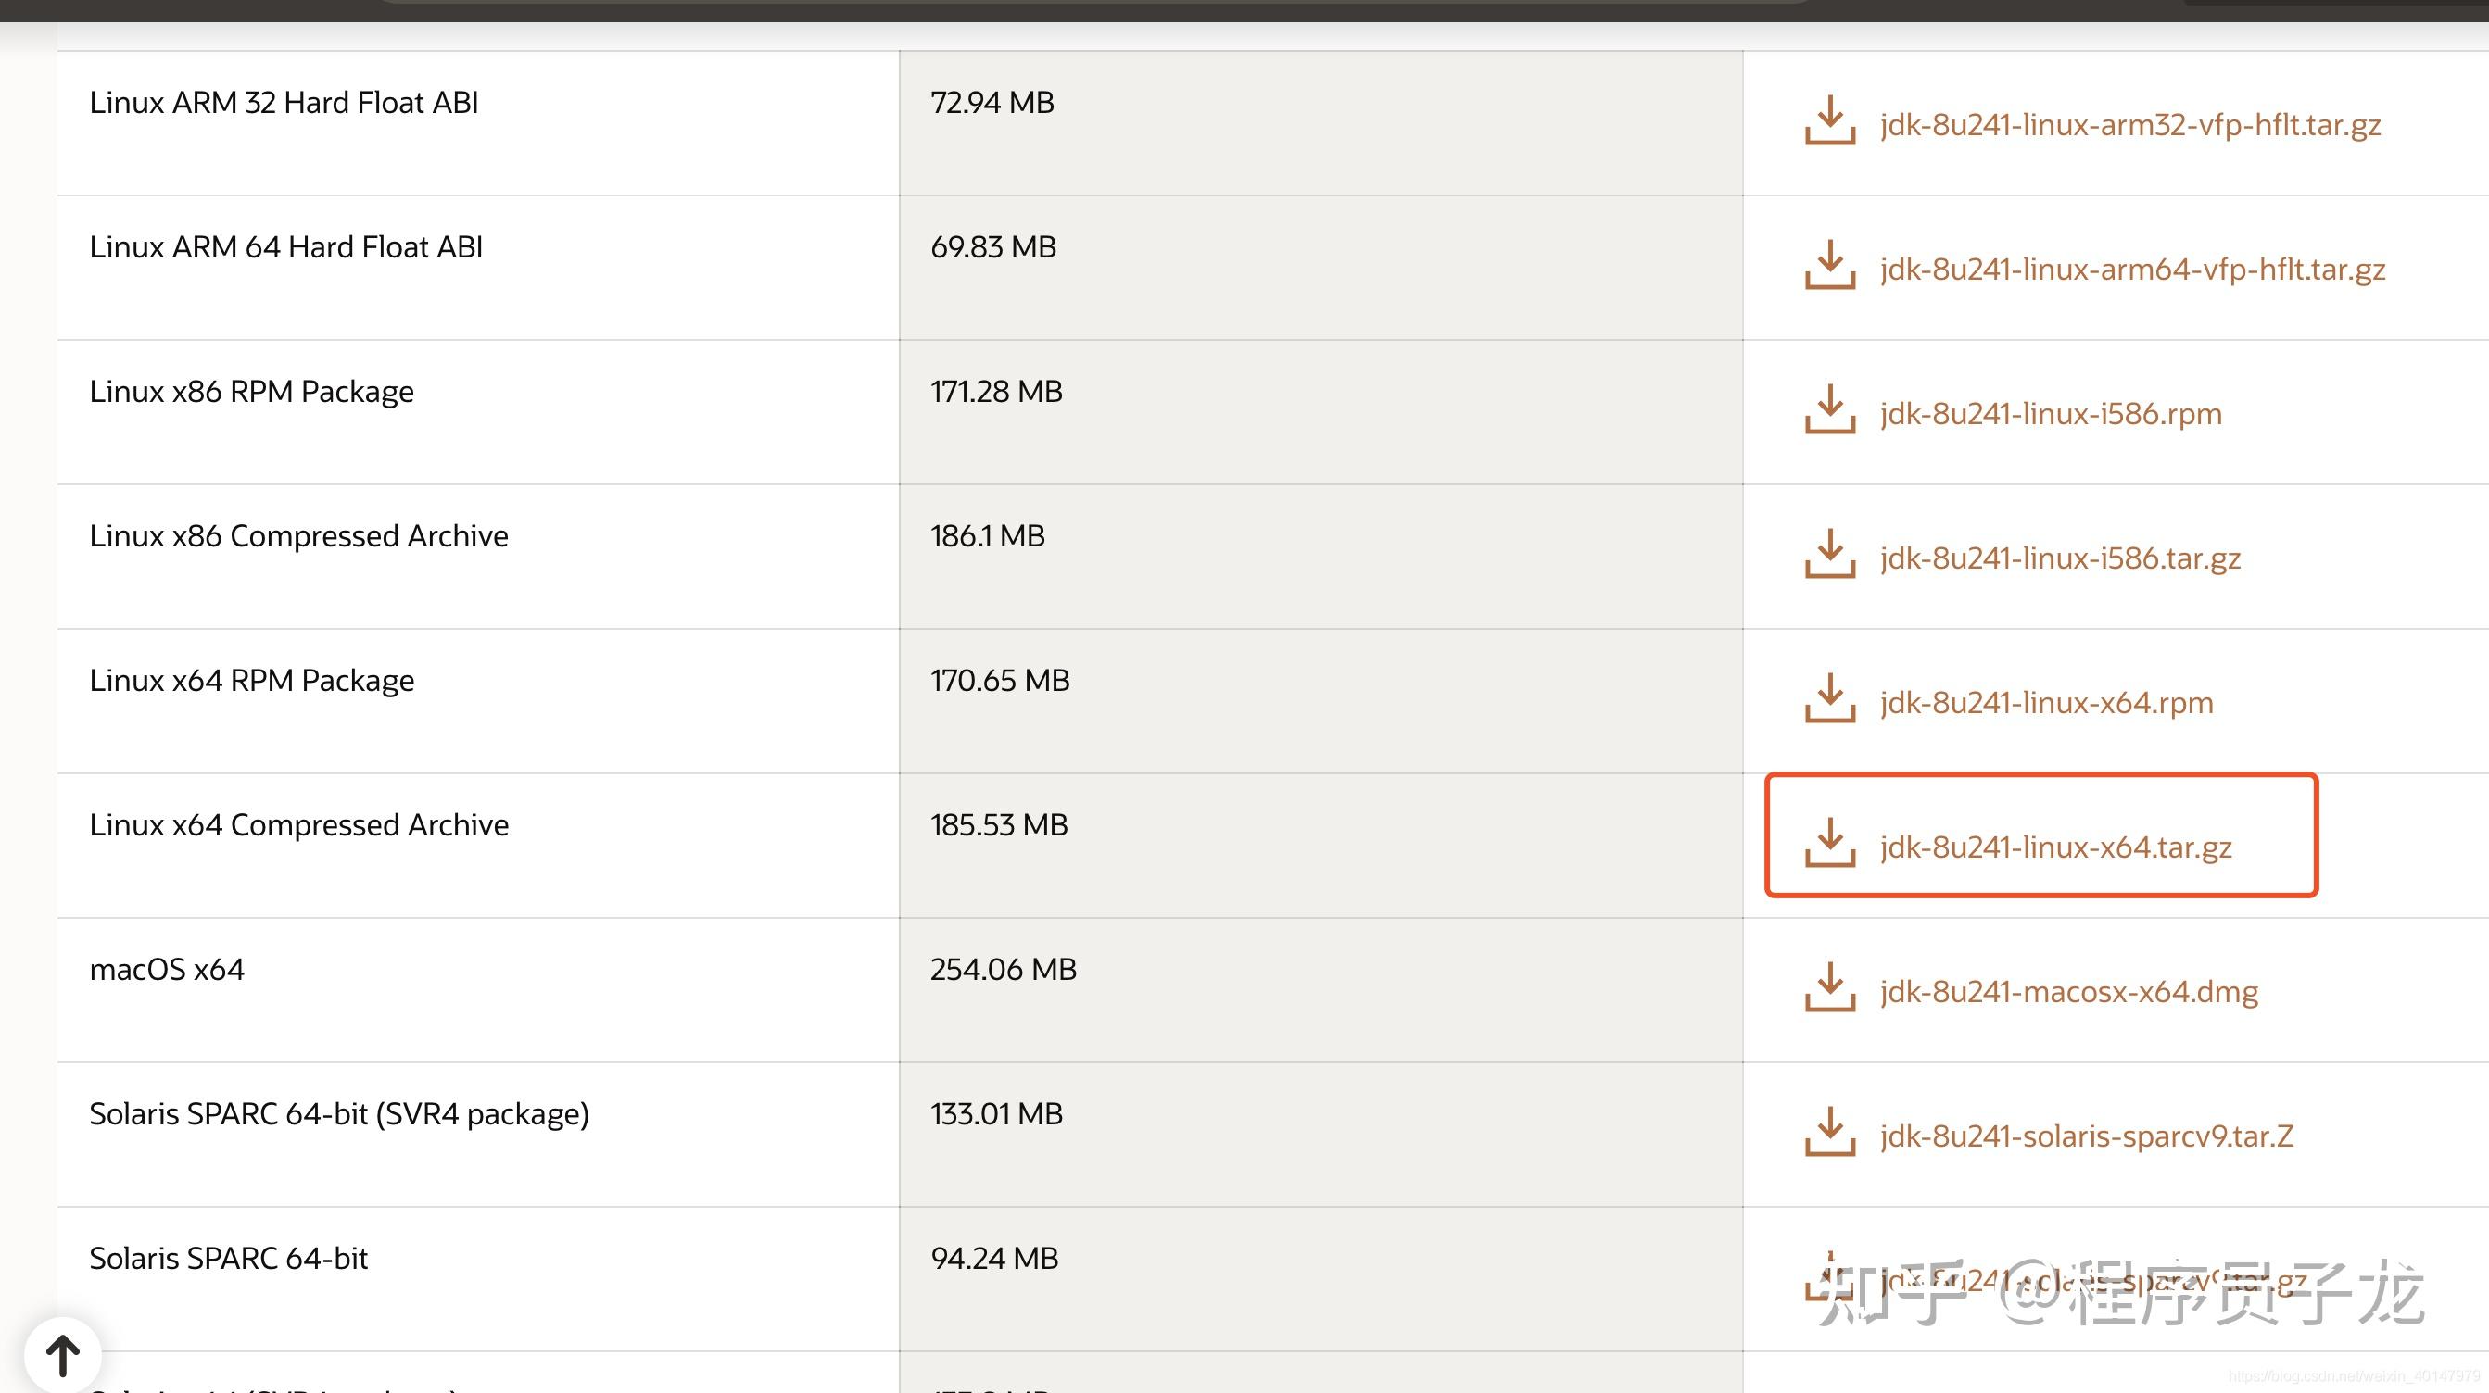Click the macOS x64 row label
This screenshot has width=2489, height=1393.
click(167, 970)
